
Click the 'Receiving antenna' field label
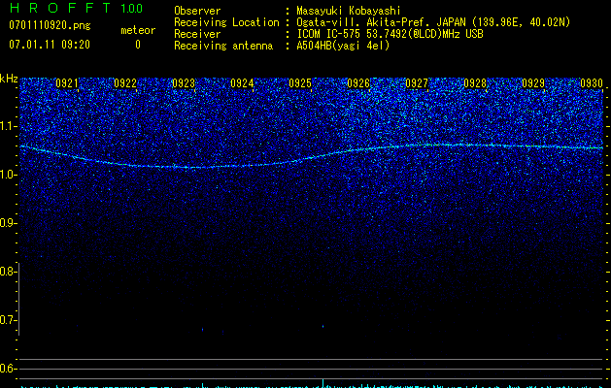click(x=223, y=46)
